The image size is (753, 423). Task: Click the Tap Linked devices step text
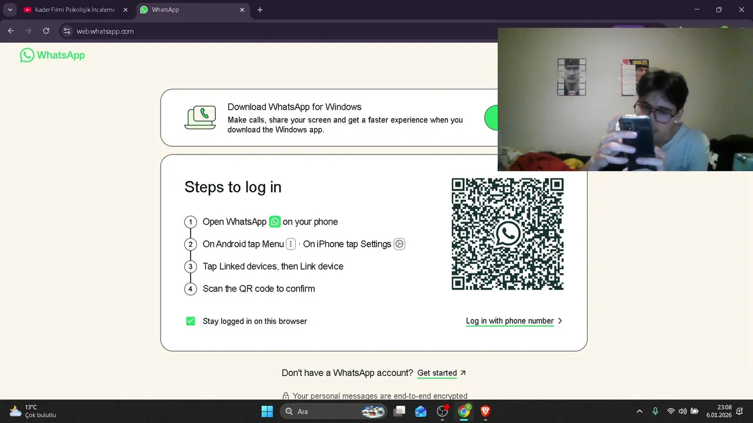pyautogui.click(x=273, y=266)
